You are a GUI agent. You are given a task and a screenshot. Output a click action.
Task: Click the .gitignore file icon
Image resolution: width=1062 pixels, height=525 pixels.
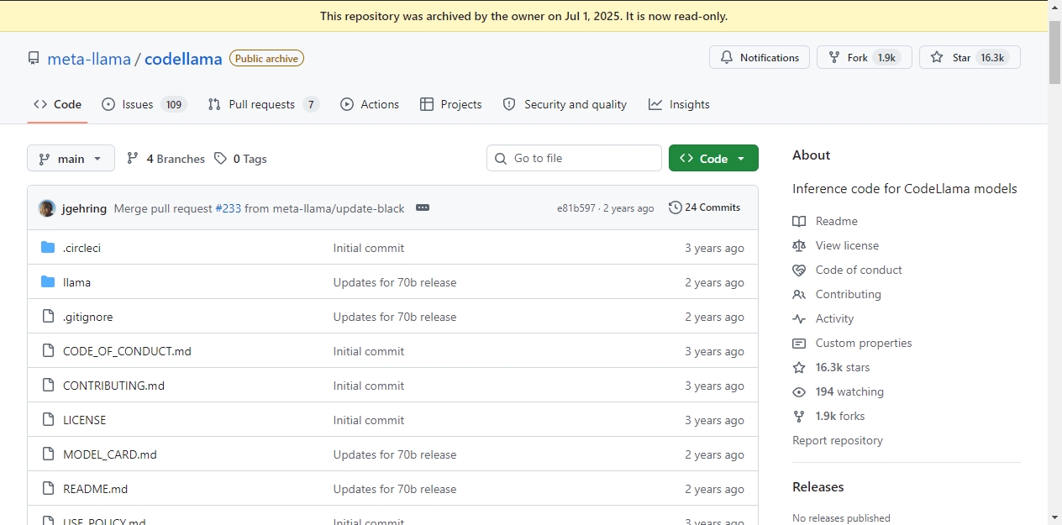48,317
